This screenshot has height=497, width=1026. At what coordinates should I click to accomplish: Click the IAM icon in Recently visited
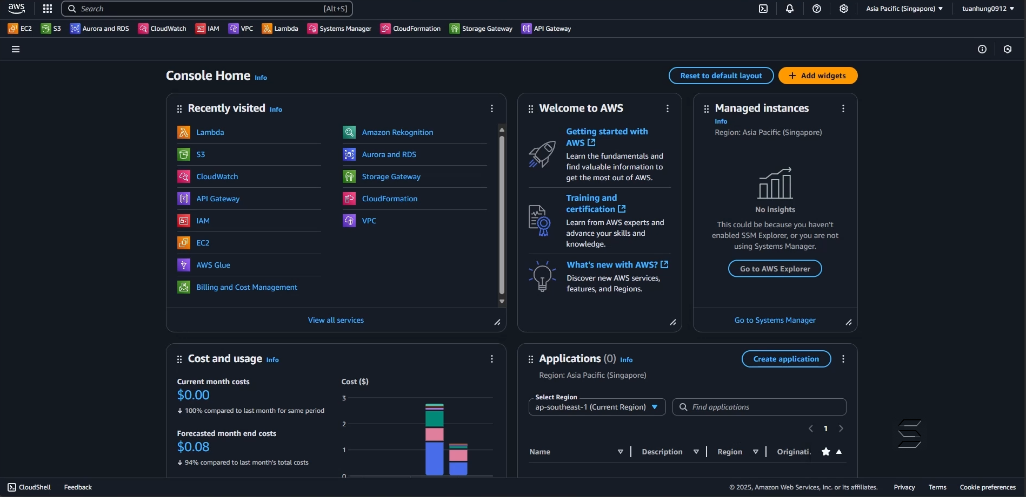[x=184, y=221]
